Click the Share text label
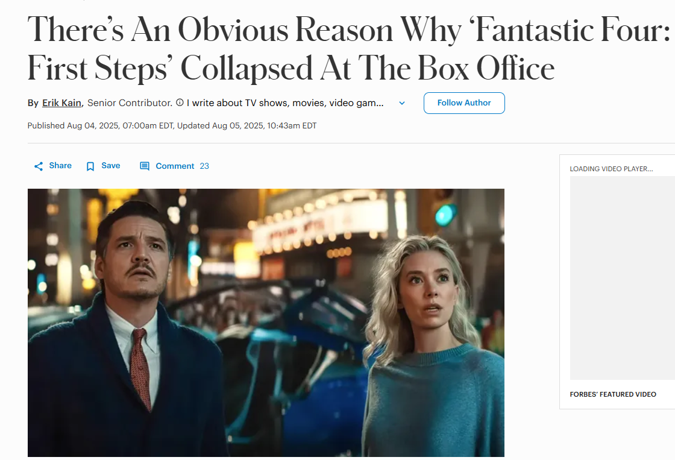 click(60, 165)
